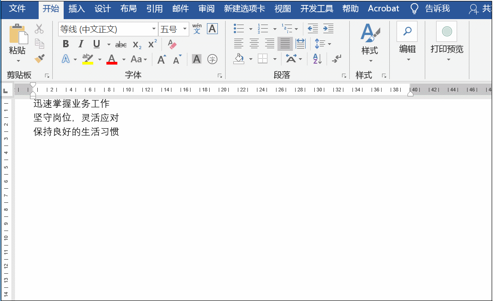Screen dimensions: 493x301
Task: Switch to the 插入 (Insert) tab
Action: pyautogui.click(x=77, y=9)
